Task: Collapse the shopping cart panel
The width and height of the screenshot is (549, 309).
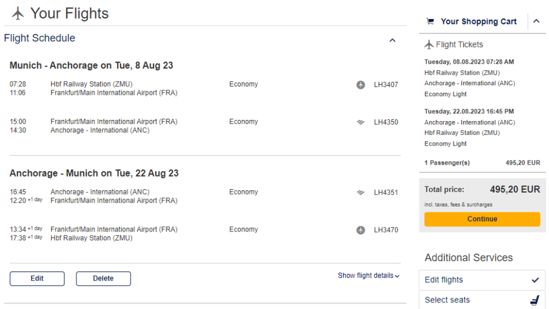Action: pyautogui.click(x=536, y=21)
